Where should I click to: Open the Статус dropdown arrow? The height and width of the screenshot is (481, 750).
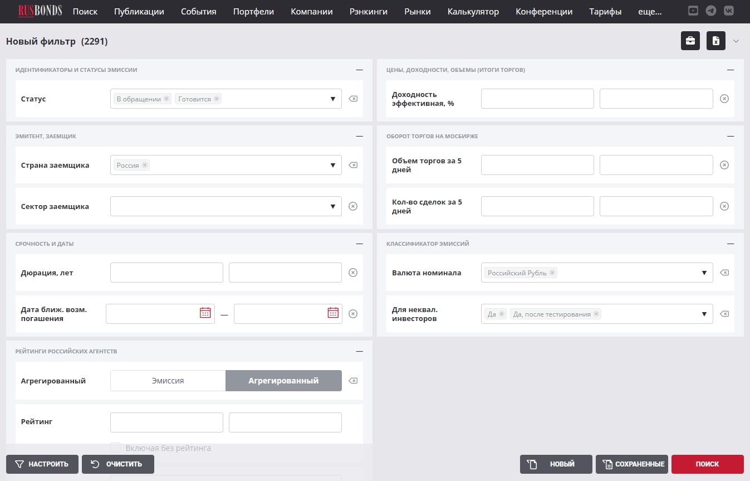333,99
